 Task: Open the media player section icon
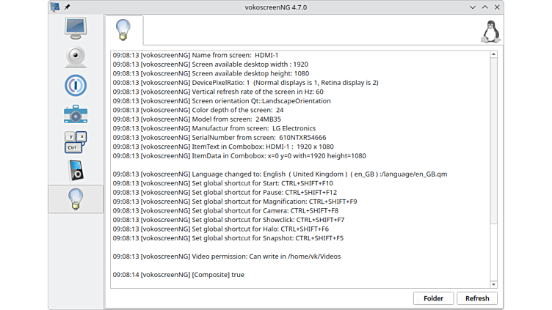coord(76,170)
